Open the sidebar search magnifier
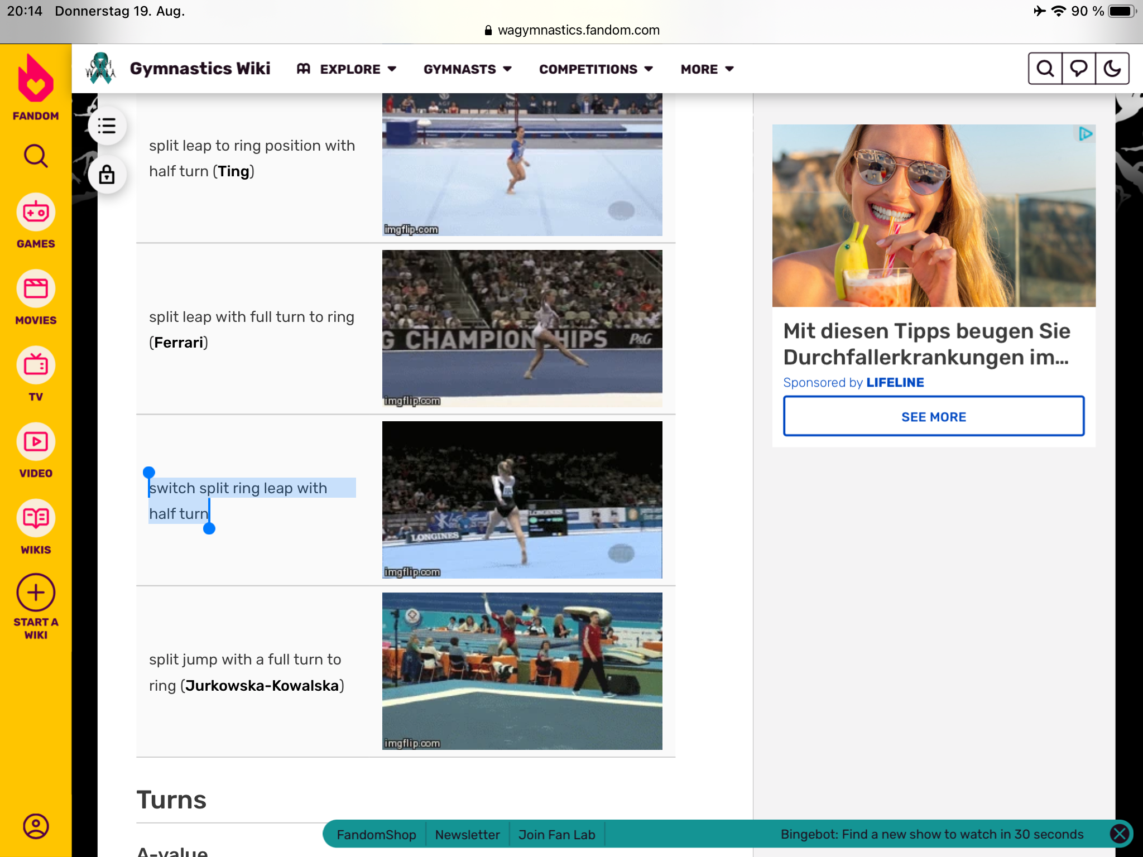This screenshot has width=1143, height=857. 36,156
